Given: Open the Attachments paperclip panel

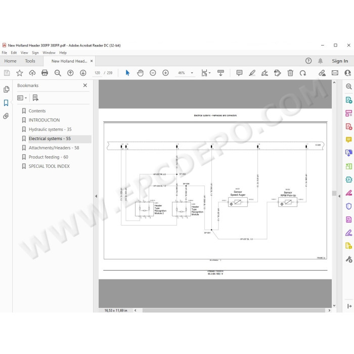Looking at the screenshot, I should click(6, 116).
